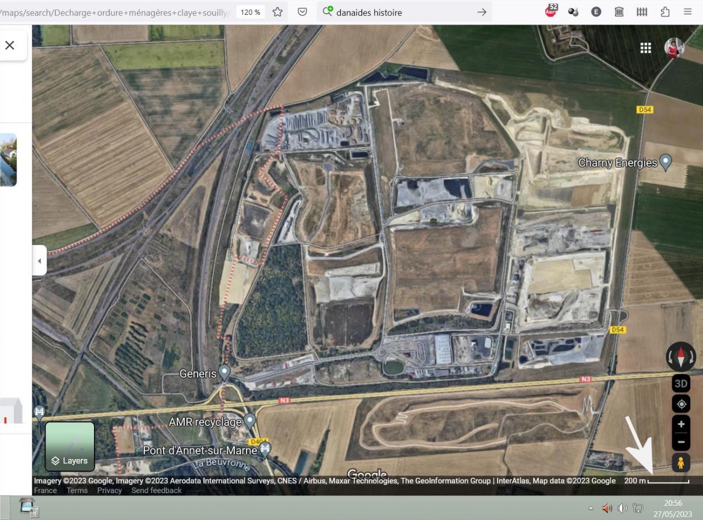Expand the collapsed side panel arrow
Viewport: 703px width, 520px height.
pos(39,261)
